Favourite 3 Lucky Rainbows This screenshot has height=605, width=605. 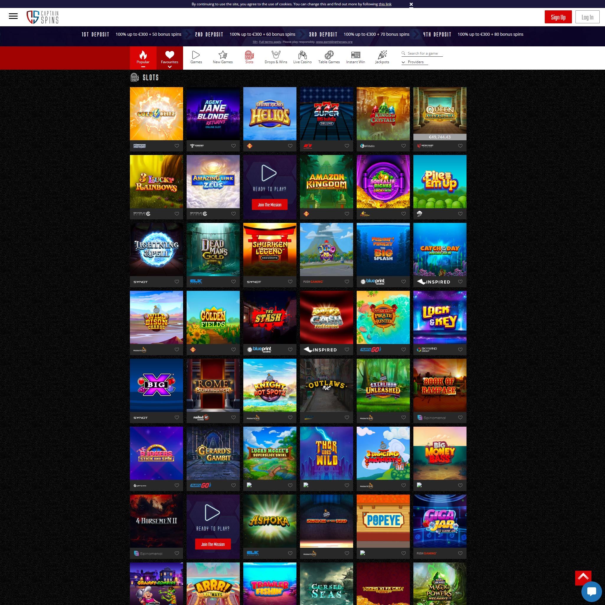pos(177,214)
